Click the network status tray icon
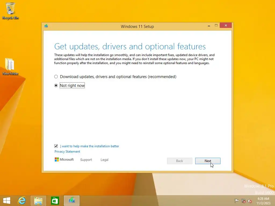 pos(243,201)
